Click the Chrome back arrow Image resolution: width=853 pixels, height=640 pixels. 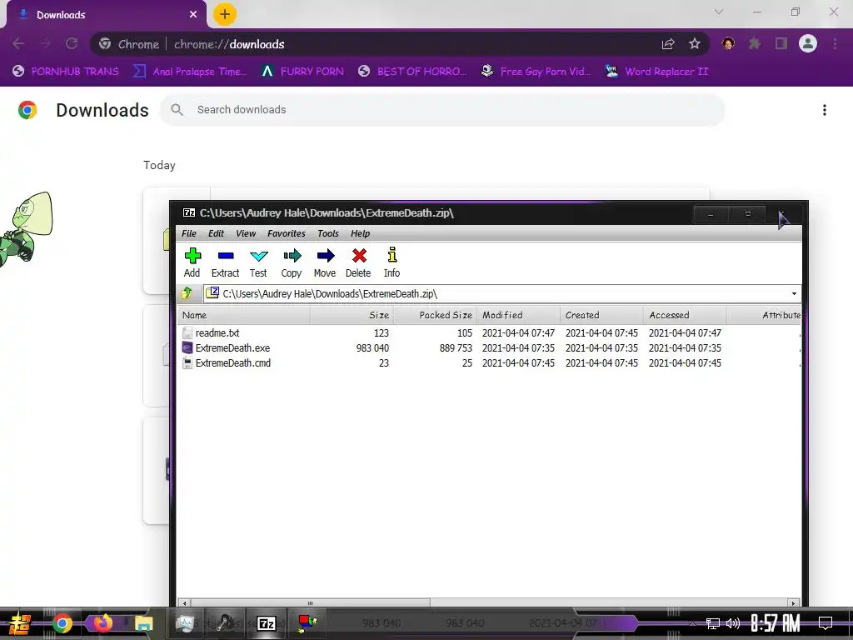point(18,43)
